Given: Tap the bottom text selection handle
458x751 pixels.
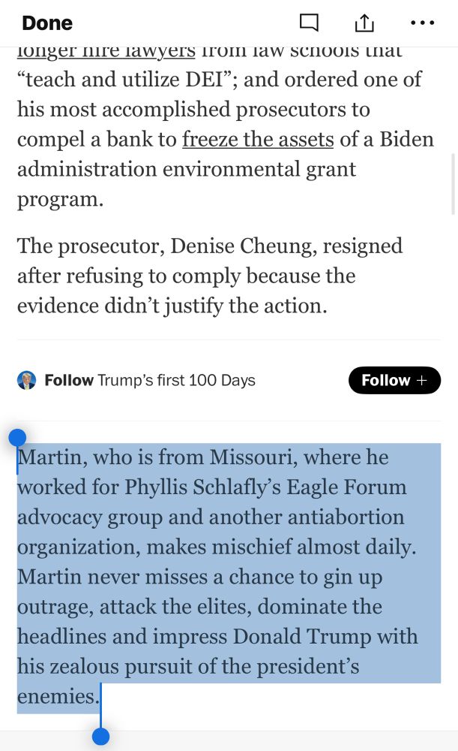Looking at the screenshot, I should point(100,736).
